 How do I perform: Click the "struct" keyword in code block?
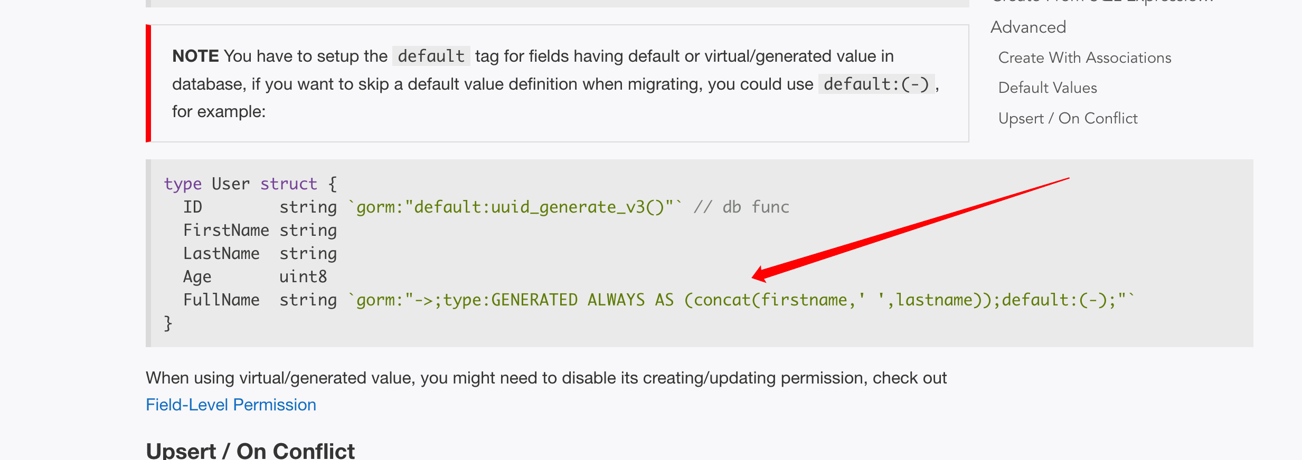pos(288,184)
